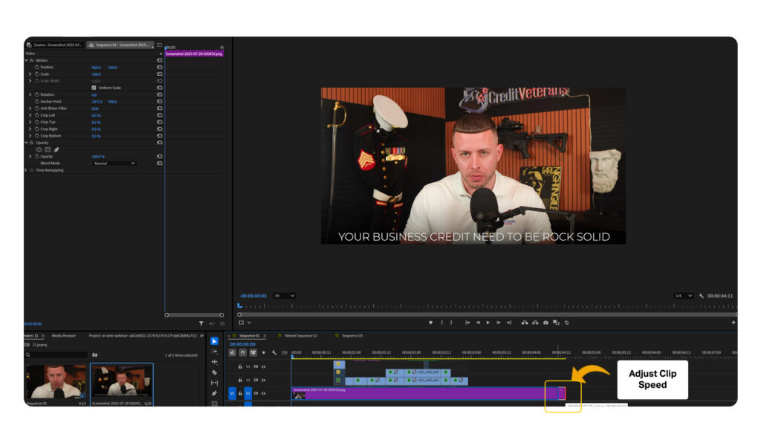Open playback resolution 1/4 dropdown
This screenshot has height=437, width=761.
(683, 296)
